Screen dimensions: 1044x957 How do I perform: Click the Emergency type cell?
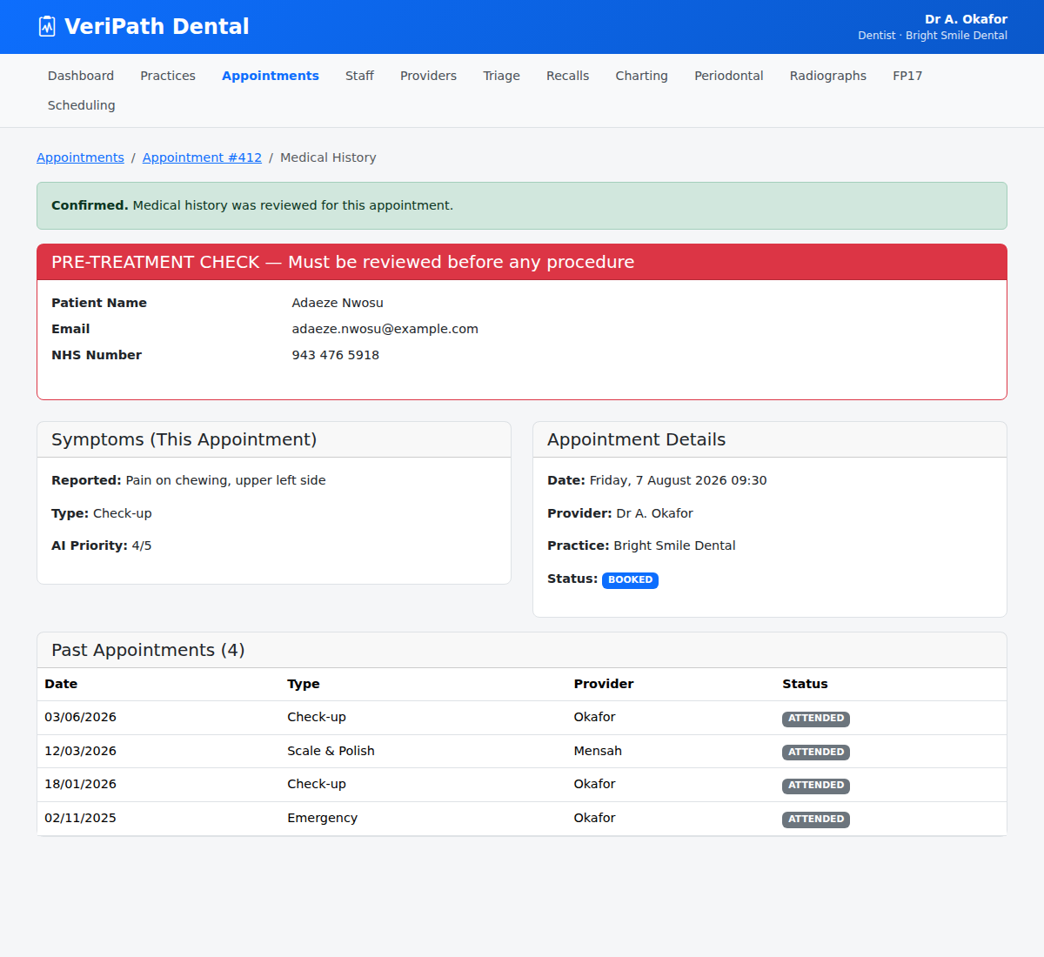pyautogui.click(x=322, y=818)
